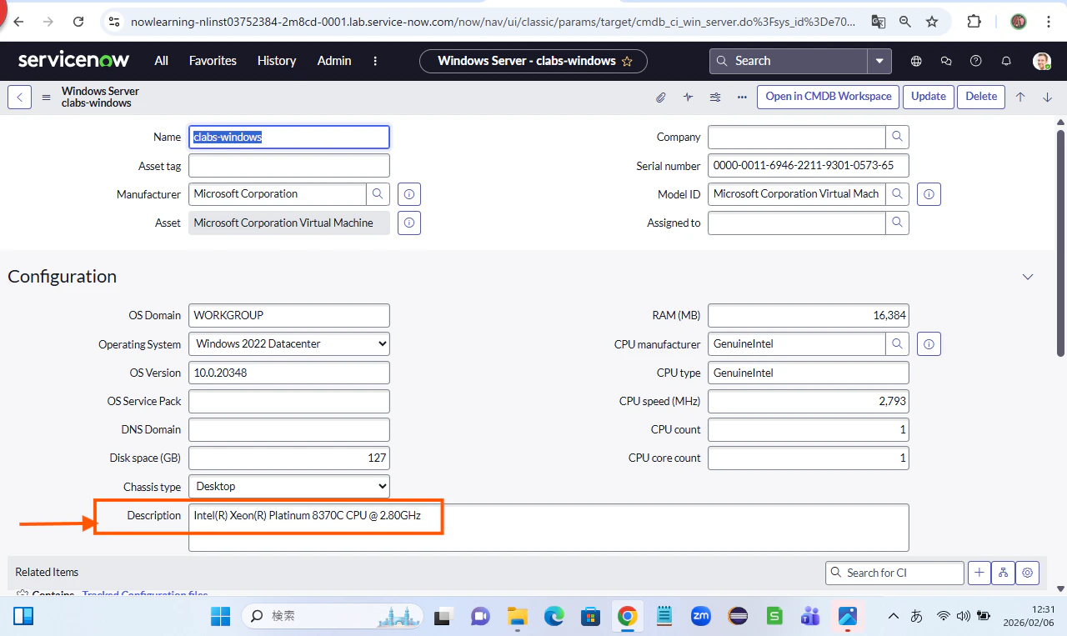Look up Model ID with magnifier icon

pos(897,194)
